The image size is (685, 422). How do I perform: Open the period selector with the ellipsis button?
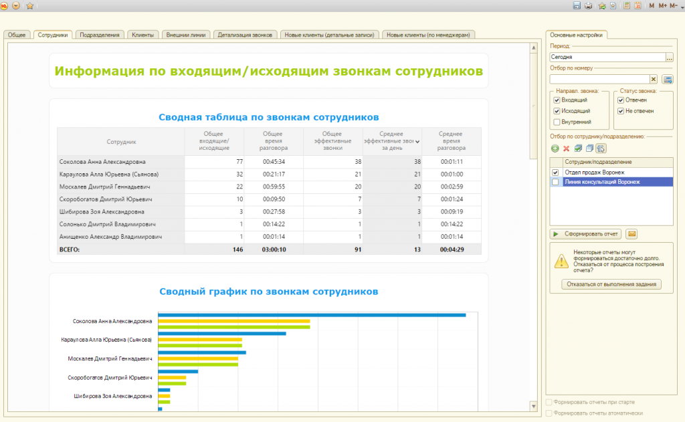(x=670, y=57)
